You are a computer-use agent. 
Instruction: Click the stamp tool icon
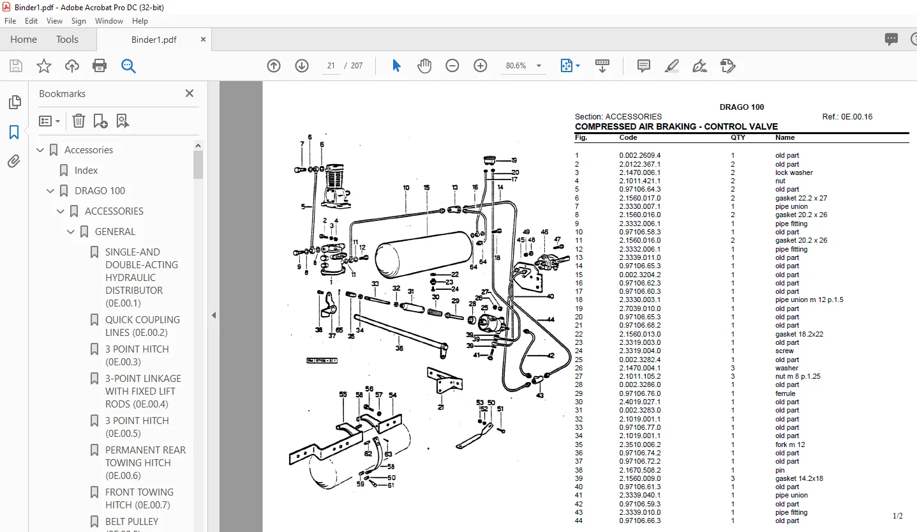click(728, 66)
